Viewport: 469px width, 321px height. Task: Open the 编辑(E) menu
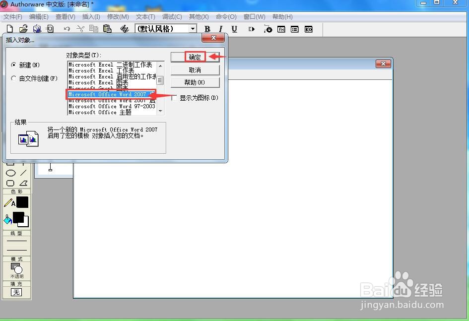point(39,17)
